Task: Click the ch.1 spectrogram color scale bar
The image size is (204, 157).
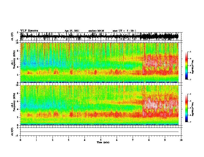Action: point(186,66)
